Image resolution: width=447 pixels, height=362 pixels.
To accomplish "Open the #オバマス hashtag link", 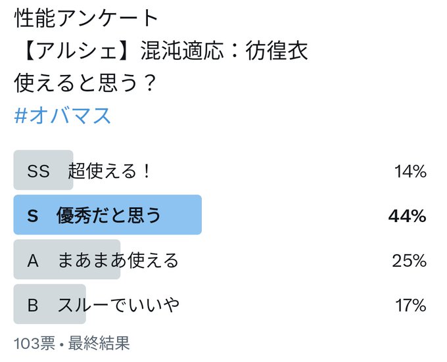I will coord(62,116).
